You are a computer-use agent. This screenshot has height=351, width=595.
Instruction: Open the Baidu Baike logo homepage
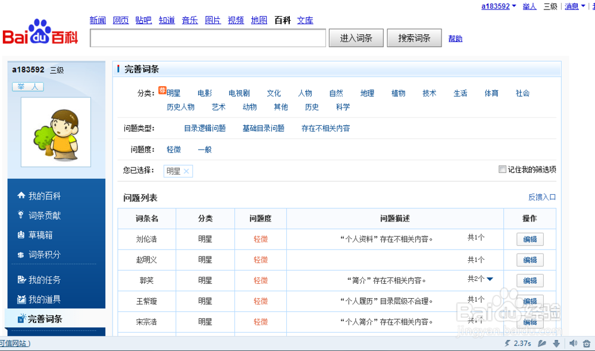coord(40,31)
